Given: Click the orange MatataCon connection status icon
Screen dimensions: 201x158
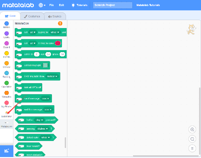Looking at the screenshot, I should point(60,23).
